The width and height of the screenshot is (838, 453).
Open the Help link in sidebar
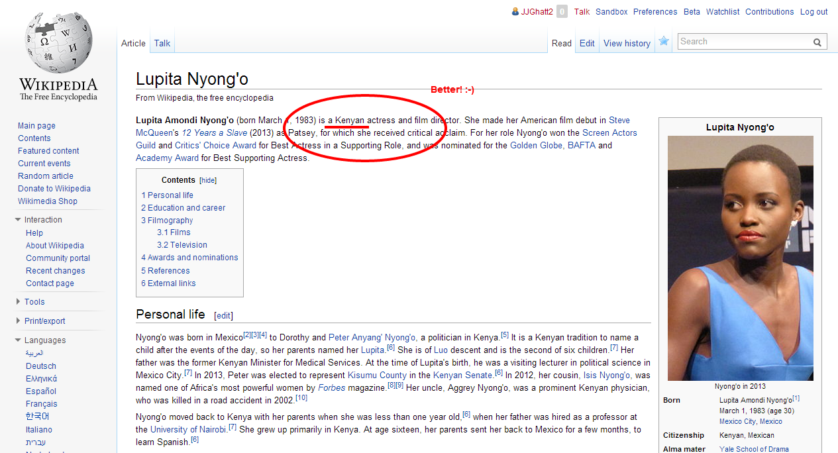(34, 233)
